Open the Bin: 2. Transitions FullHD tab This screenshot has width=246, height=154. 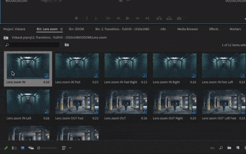(122, 29)
